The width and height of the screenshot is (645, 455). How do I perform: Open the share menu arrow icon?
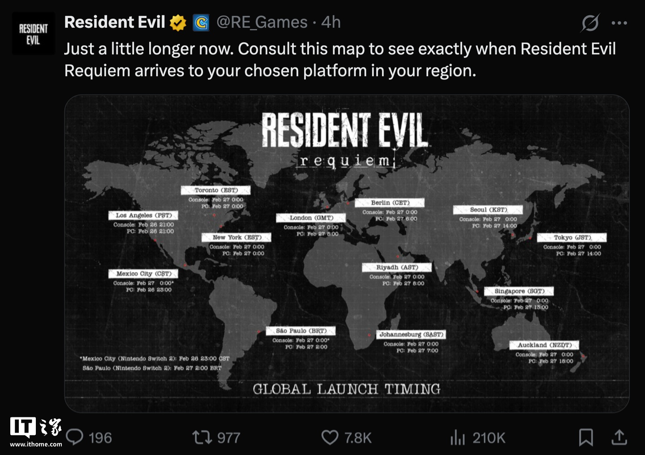pyautogui.click(x=619, y=437)
